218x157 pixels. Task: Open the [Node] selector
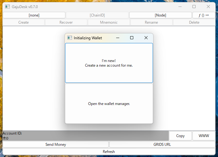coord(160,15)
